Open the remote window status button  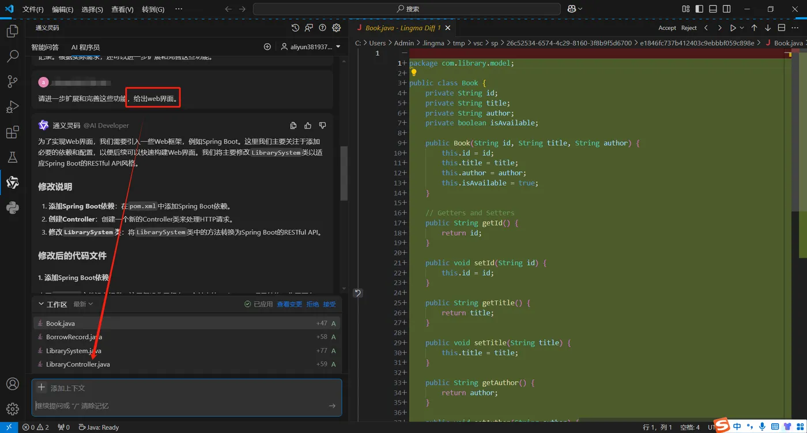tap(9, 427)
